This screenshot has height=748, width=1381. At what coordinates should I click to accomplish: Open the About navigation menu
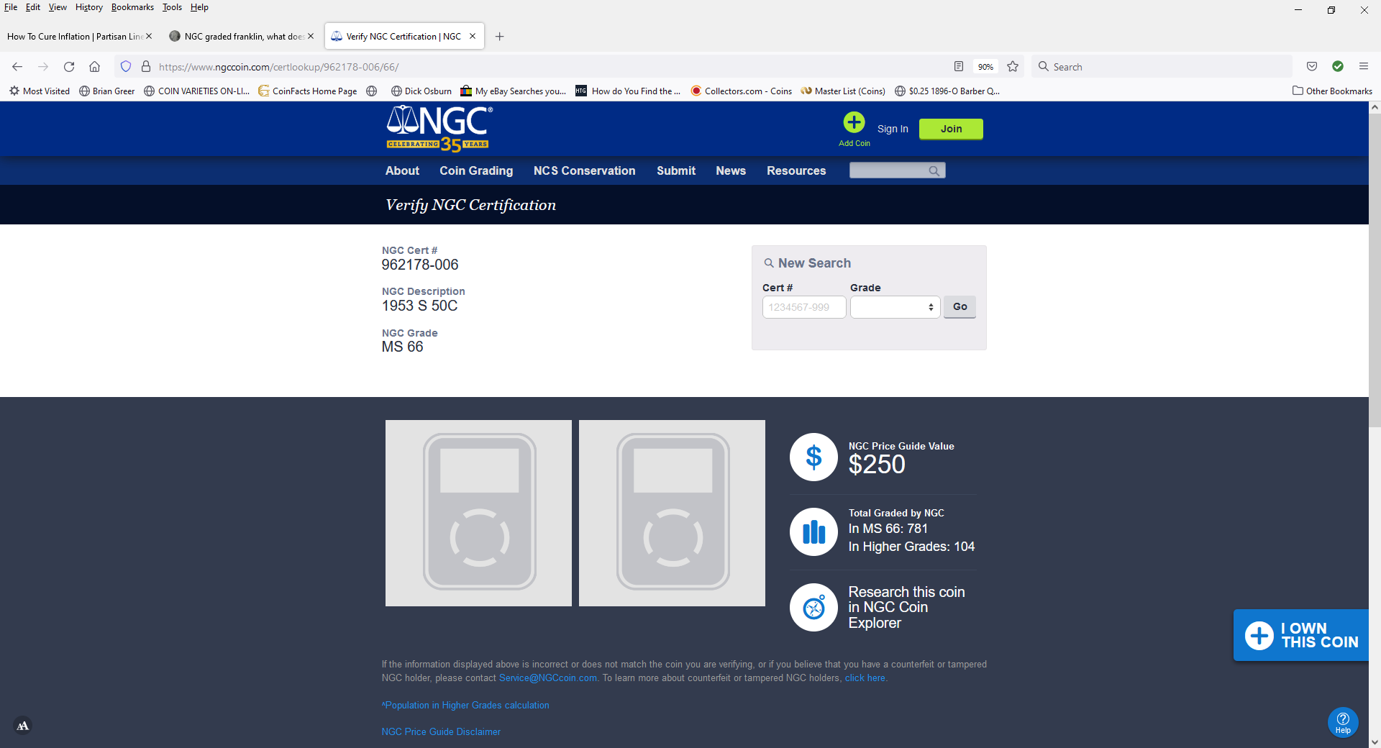(x=402, y=170)
